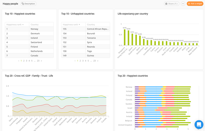
Task: Click the Share ( 1 ) button
Action: 171,4
